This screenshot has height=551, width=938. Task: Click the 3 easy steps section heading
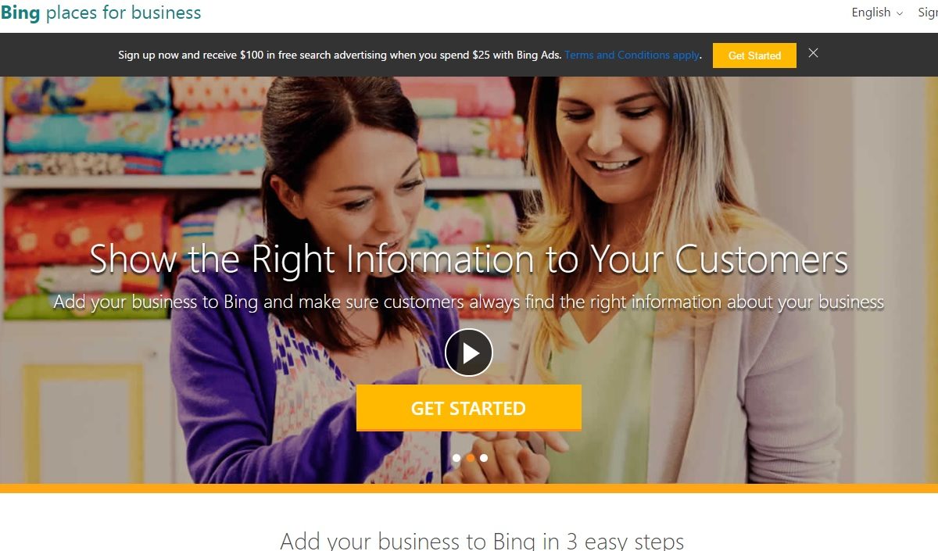pyautogui.click(x=482, y=541)
